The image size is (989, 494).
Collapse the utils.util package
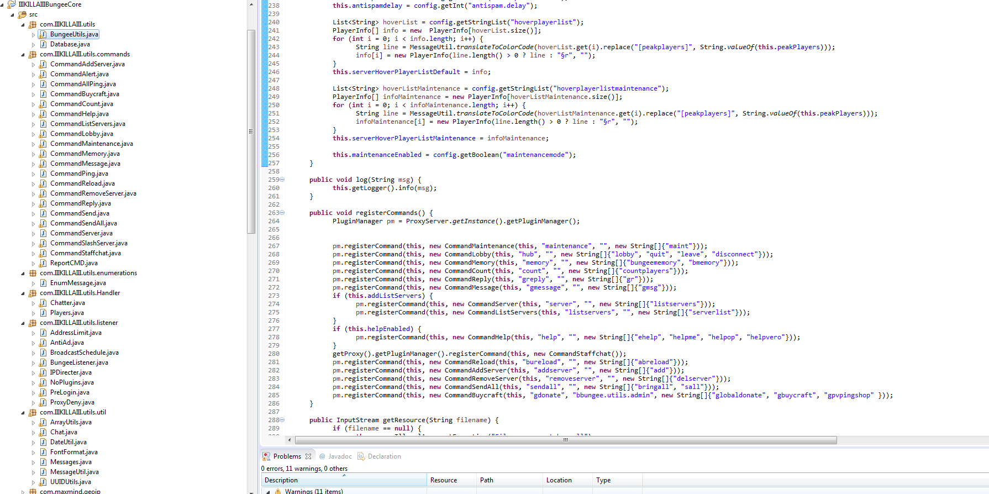tap(23, 413)
